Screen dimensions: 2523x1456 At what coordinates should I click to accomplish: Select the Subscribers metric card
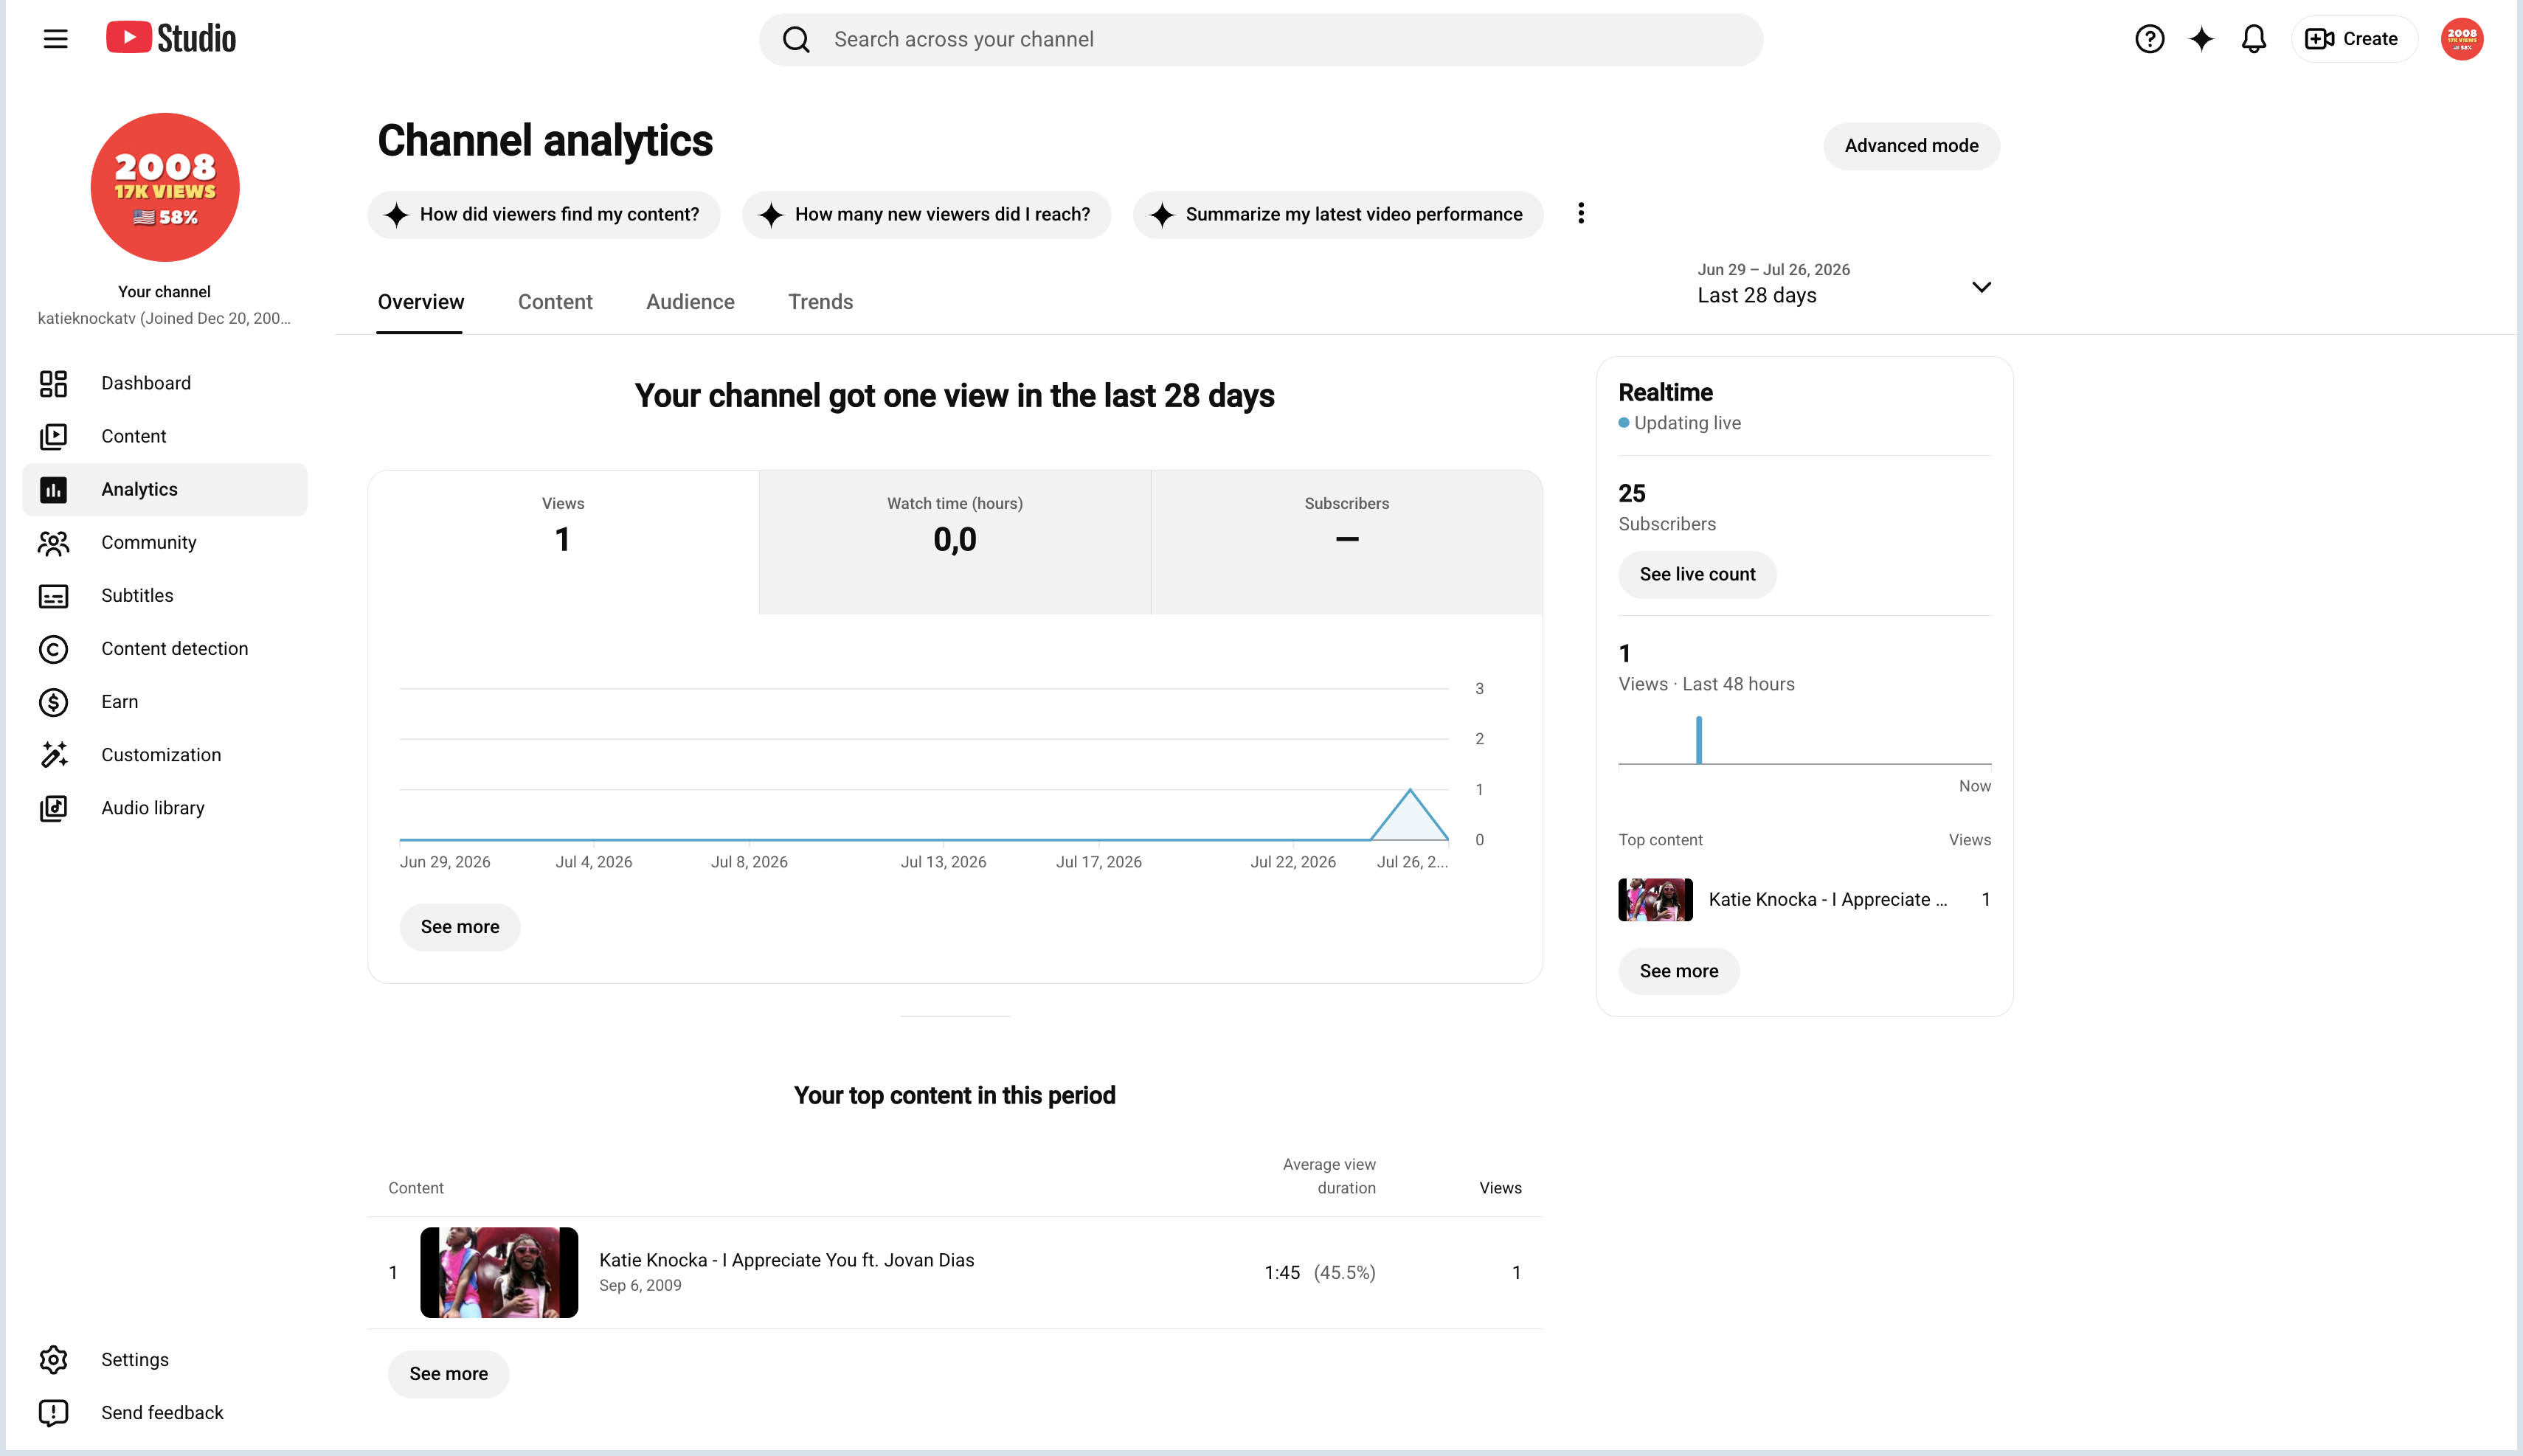click(1346, 542)
